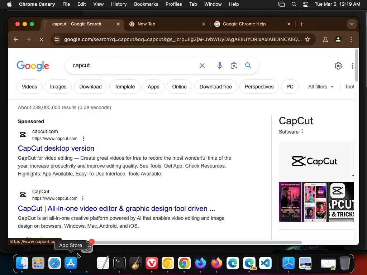367x275 pixels.
Task: Open Finder from the Dock
Action: coord(22,263)
